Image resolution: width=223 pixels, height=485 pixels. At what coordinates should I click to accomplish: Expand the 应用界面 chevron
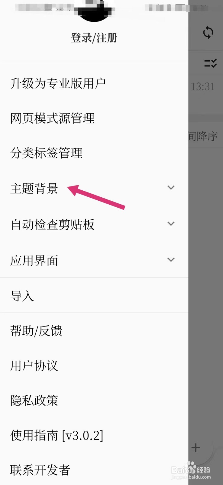click(171, 260)
